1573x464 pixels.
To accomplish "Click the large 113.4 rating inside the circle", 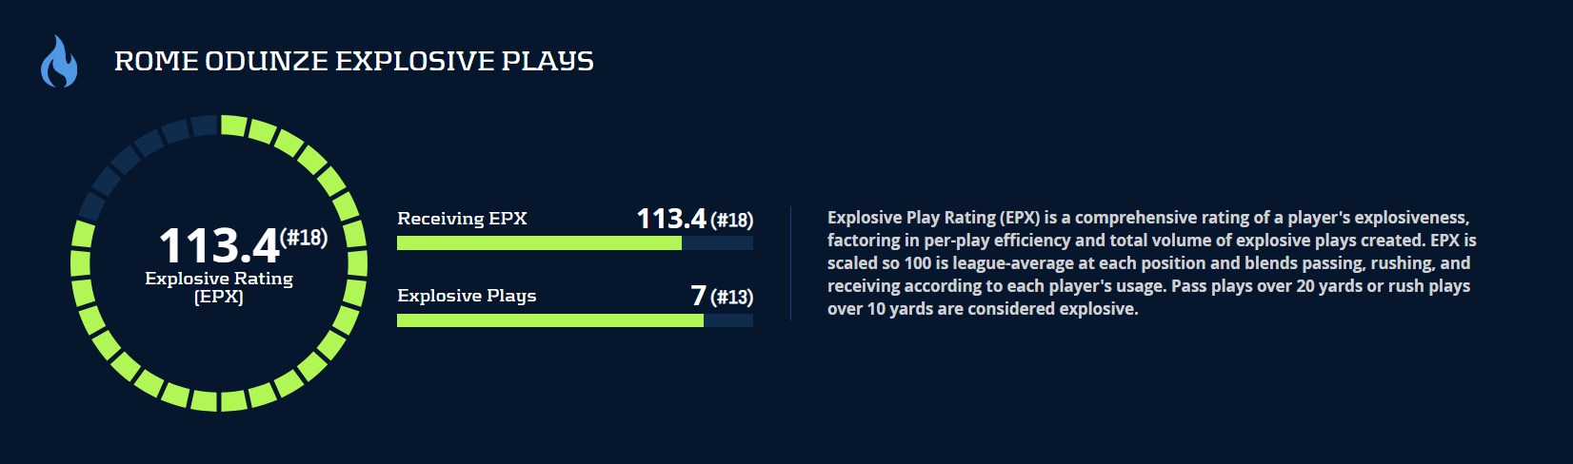I will click(x=219, y=246).
